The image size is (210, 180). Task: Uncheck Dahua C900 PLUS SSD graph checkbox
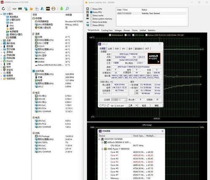[147, 35]
